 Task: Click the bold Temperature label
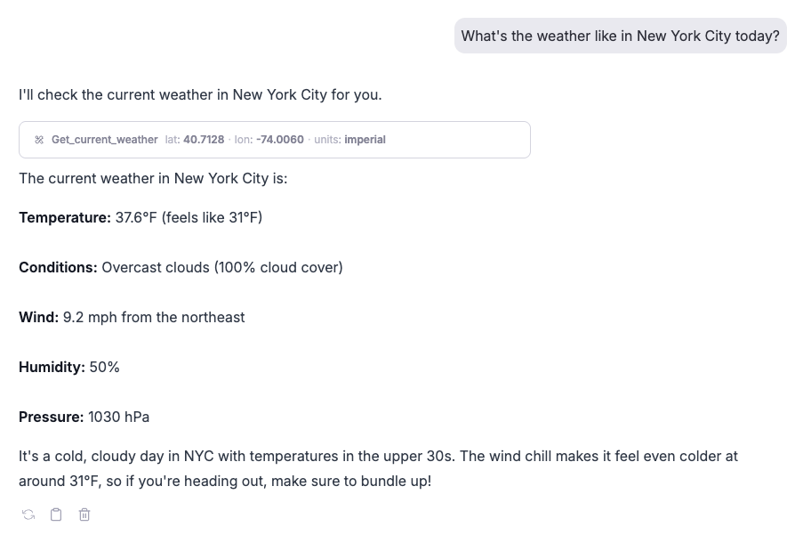click(65, 217)
